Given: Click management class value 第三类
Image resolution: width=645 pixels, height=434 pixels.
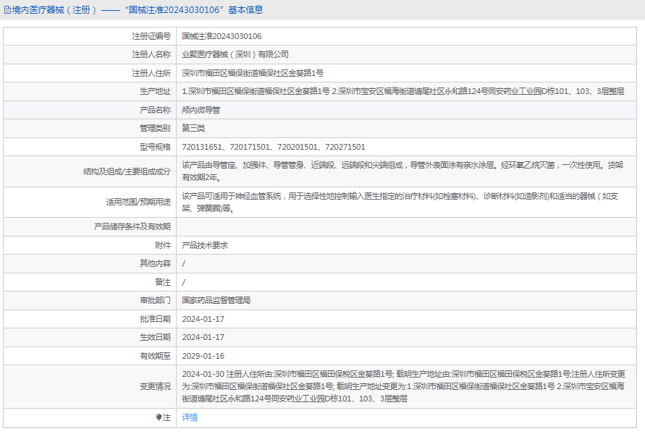Looking at the screenshot, I should click(x=193, y=128).
